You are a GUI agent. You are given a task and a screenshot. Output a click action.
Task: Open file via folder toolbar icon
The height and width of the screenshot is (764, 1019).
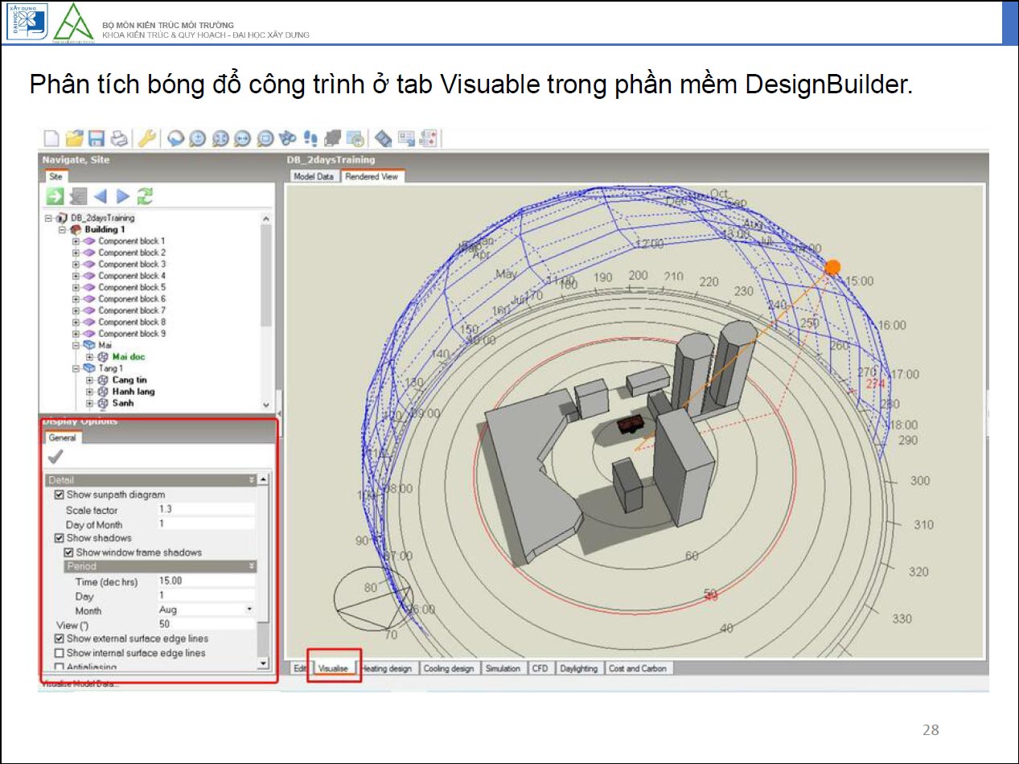click(74, 138)
